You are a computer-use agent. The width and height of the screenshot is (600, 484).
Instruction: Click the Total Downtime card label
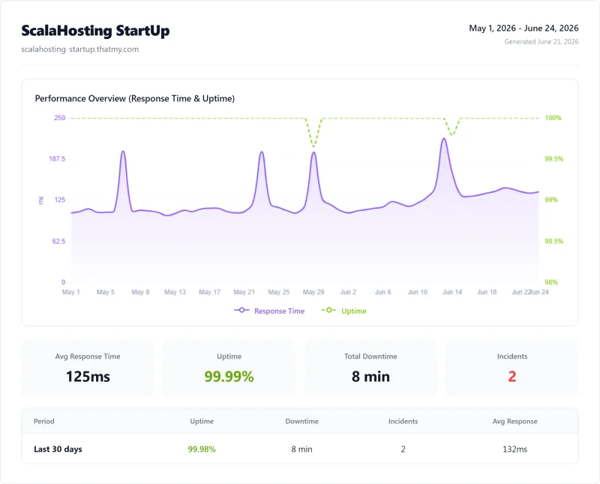pyautogui.click(x=370, y=356)
